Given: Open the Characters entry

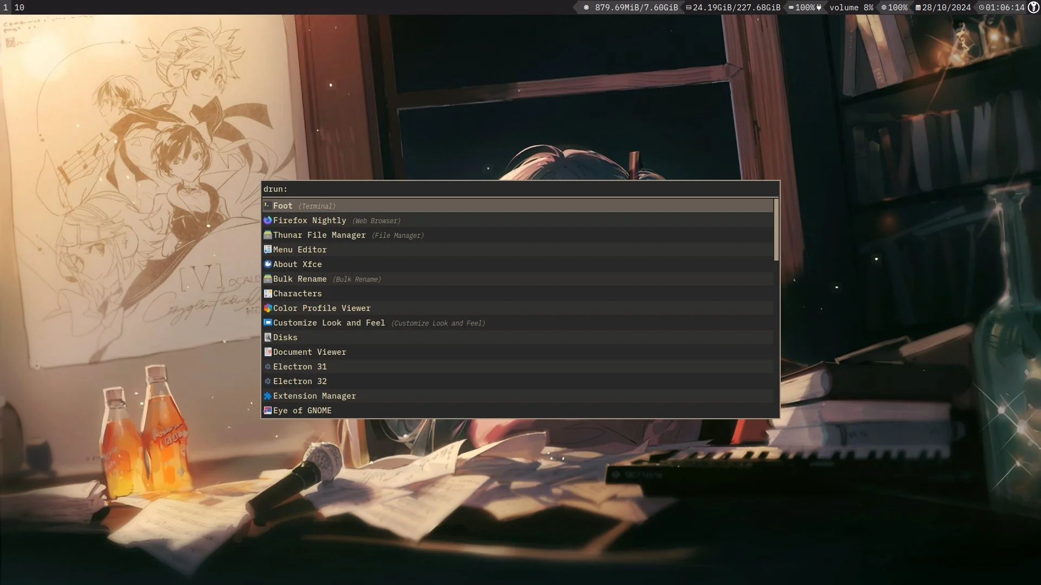Looking at the screenshot, I should point(518,294).
